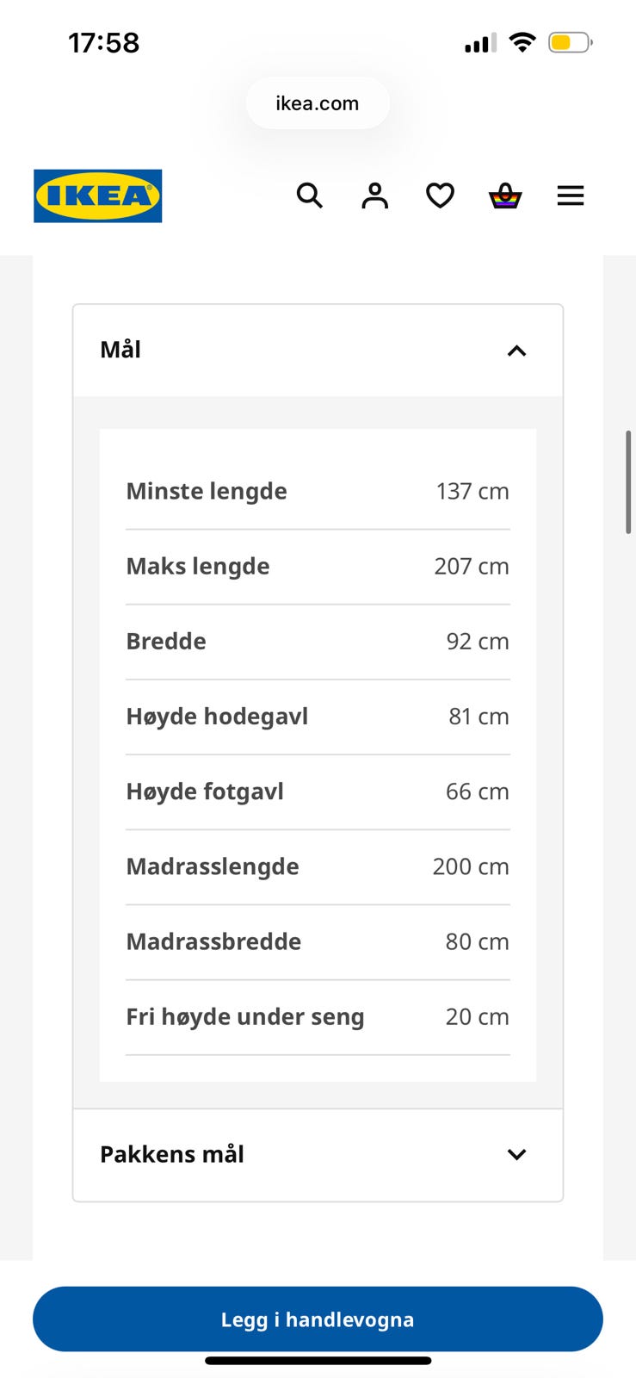Tap the bottom home indicator bar
This screenshot has width=636, height=1378.
[318, 1361]
